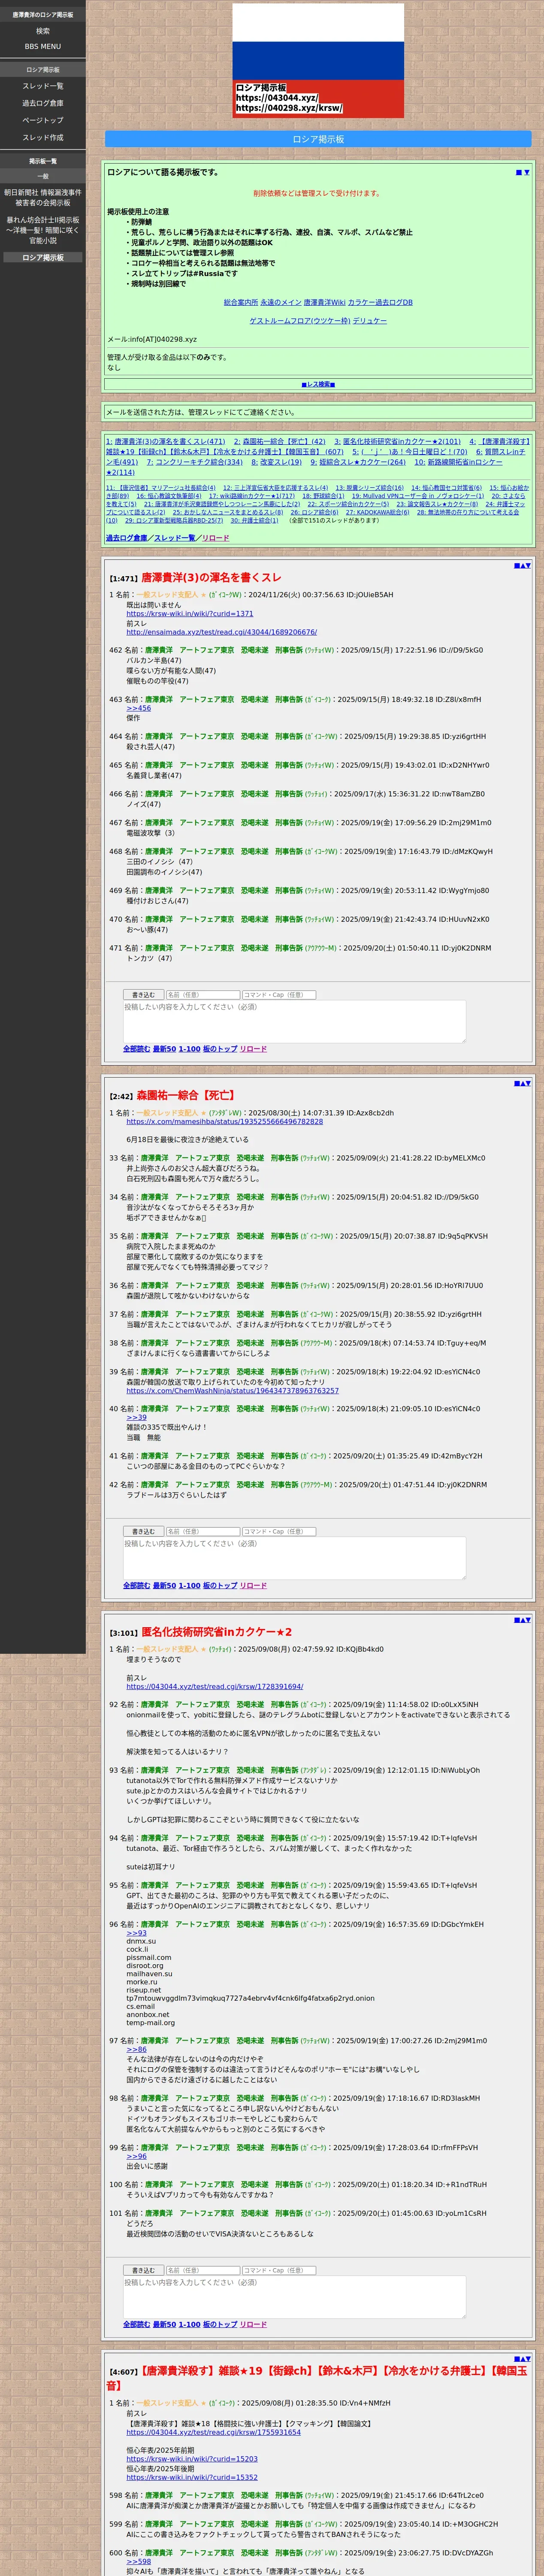Image resolution: width=544 pixels, height=2576 pixels.
Task: Click 全部読む under thread 3
Action: (x=136, y=2325)
